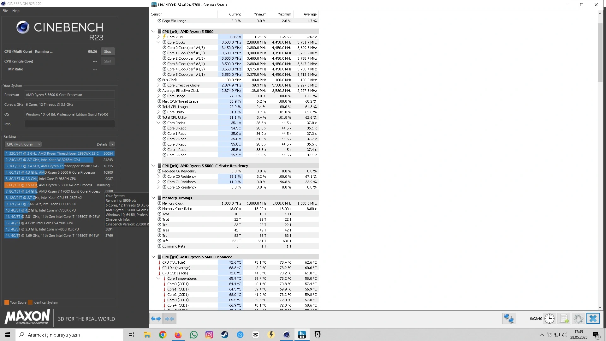Select Memory Clock sensor row
606x341 pixels.
pos(234,203)
